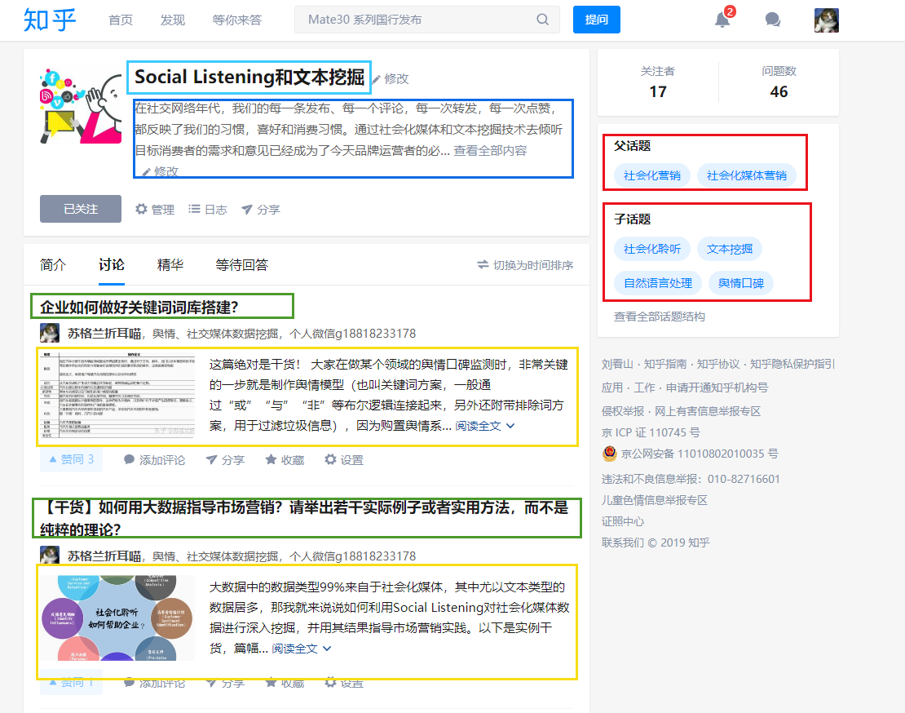Toggle the 已关注 follow button
Image resolution: width=905 pixels, height=713 pixels.
(x=81, y=209)
